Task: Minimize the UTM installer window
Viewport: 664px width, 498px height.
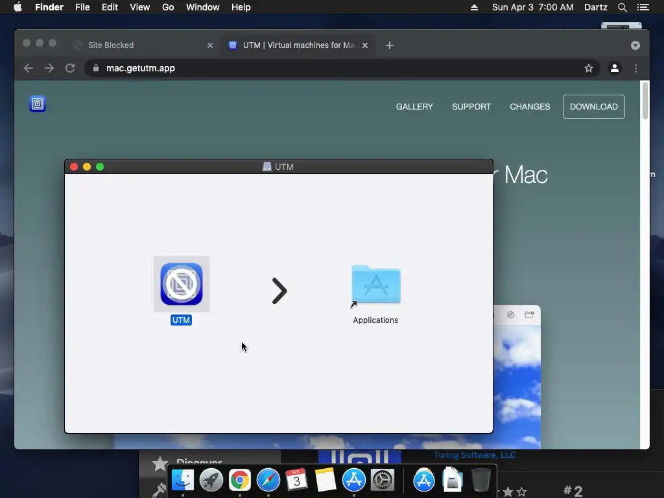Action: point(87,167)
